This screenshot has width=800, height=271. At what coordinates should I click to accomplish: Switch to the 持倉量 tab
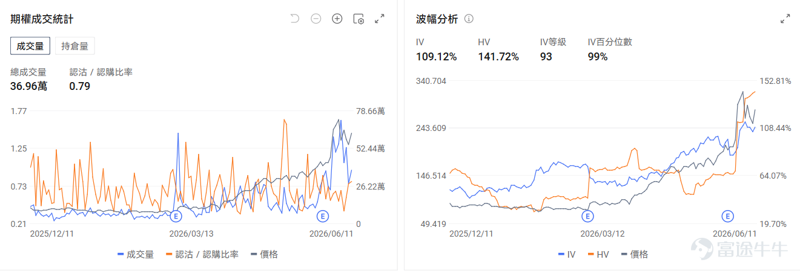pyautogui.click(x=74, y=46)
